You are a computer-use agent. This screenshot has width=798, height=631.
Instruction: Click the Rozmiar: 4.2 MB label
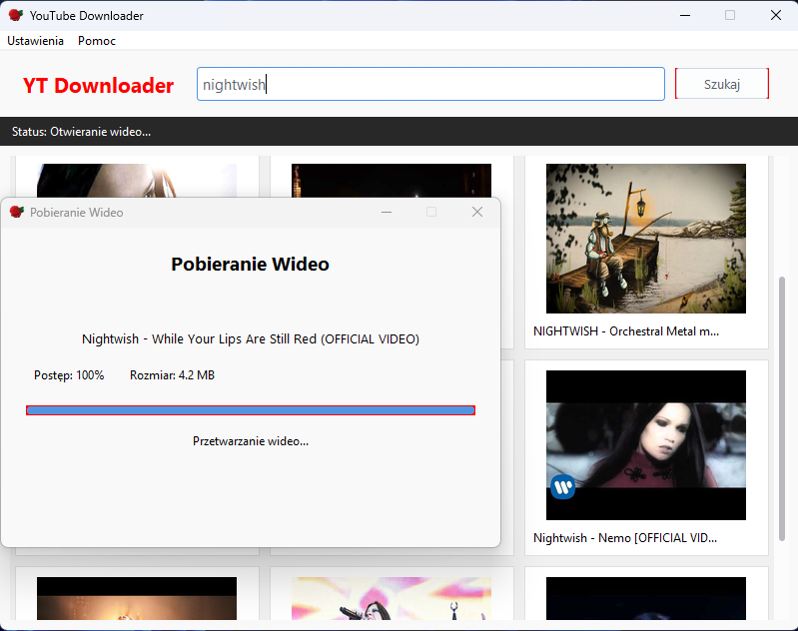172,375
